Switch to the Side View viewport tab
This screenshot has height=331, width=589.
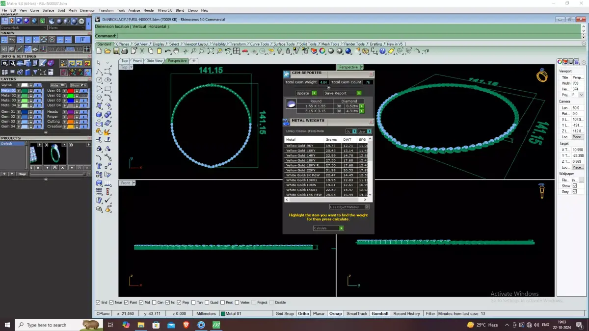coord(155,61)
